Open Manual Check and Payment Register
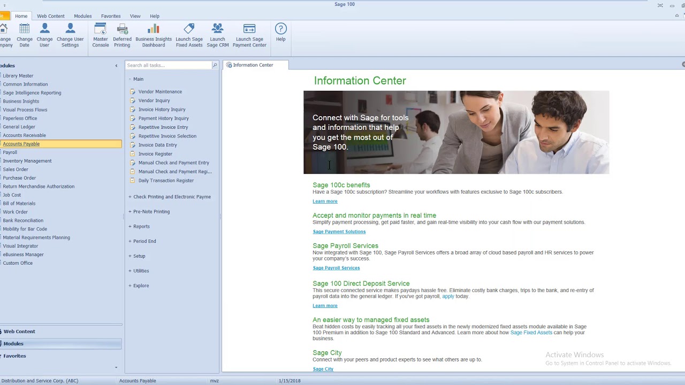 pyautogui.click(x=175, y=172)
